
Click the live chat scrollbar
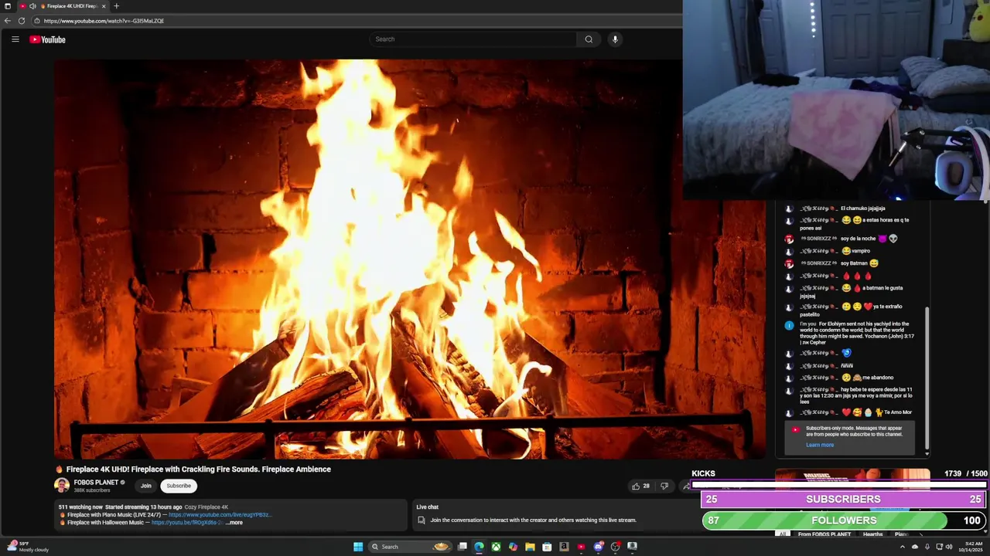(927, 380)
